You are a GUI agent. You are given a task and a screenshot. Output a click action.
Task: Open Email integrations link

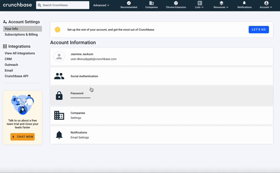pos(9,70)
